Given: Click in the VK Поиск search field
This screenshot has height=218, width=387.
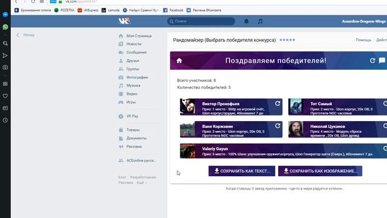Looking at the screenshot, I should click(x=201, y=21).
